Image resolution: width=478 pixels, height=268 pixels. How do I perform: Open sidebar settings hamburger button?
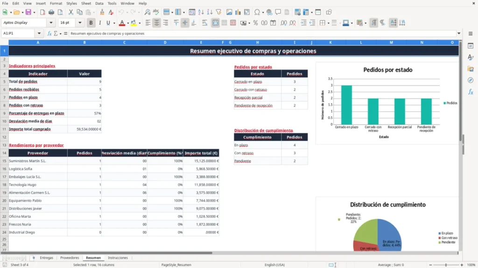[471, 33]
